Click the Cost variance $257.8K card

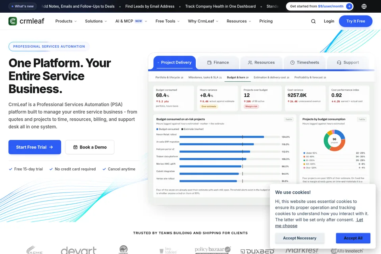pyautogui.click(x=305, y=98)
